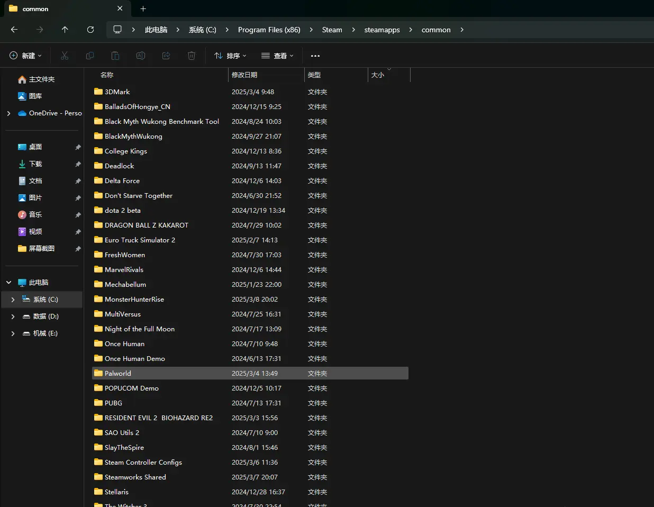Sort by 修改日期 column header
The height and width of the screenshot is (507, 654).
(x=244, y=75)
